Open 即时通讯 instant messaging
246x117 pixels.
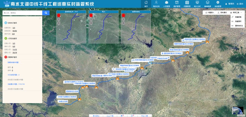222,13
